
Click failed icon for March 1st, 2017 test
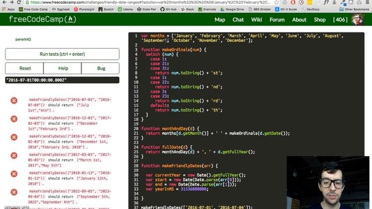[14, 156]
